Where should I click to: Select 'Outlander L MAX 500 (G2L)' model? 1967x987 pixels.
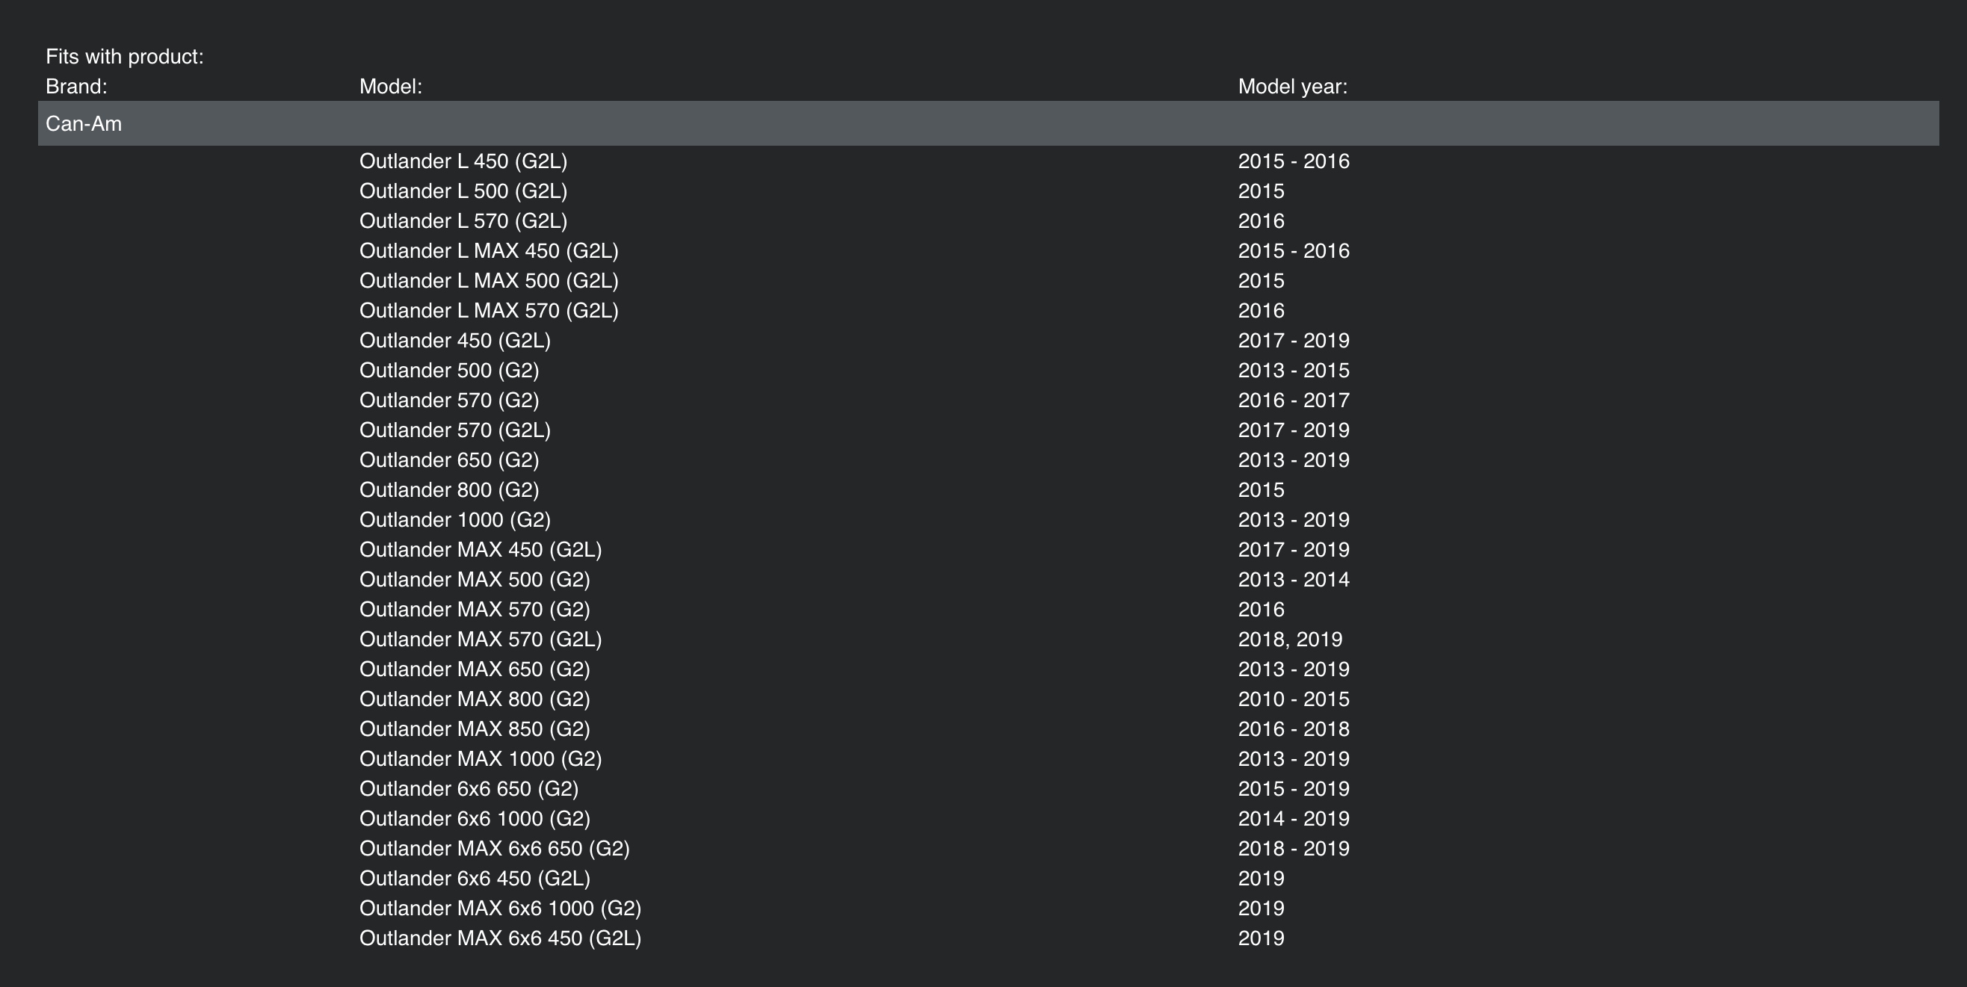[x=490, y=280]
